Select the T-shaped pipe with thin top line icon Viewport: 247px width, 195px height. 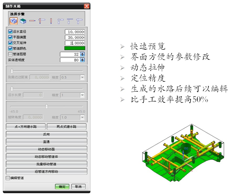70,21
